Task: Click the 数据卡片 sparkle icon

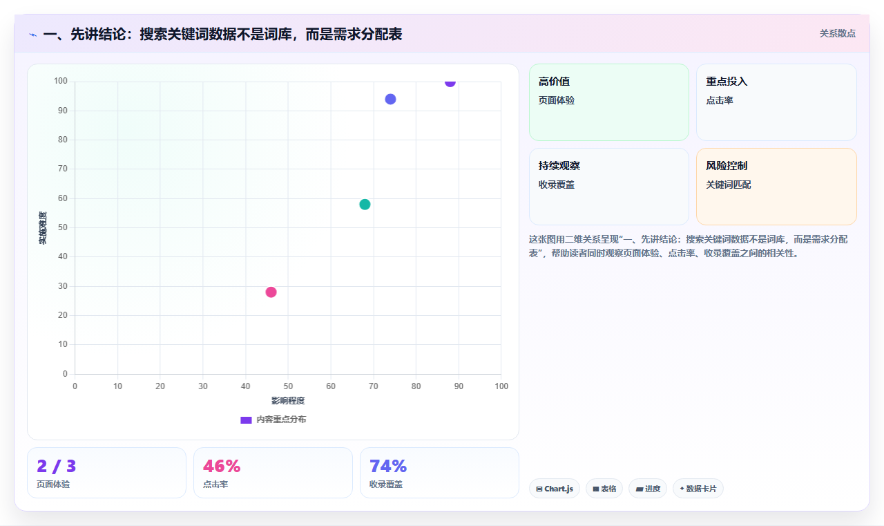Action: [682, 489]
